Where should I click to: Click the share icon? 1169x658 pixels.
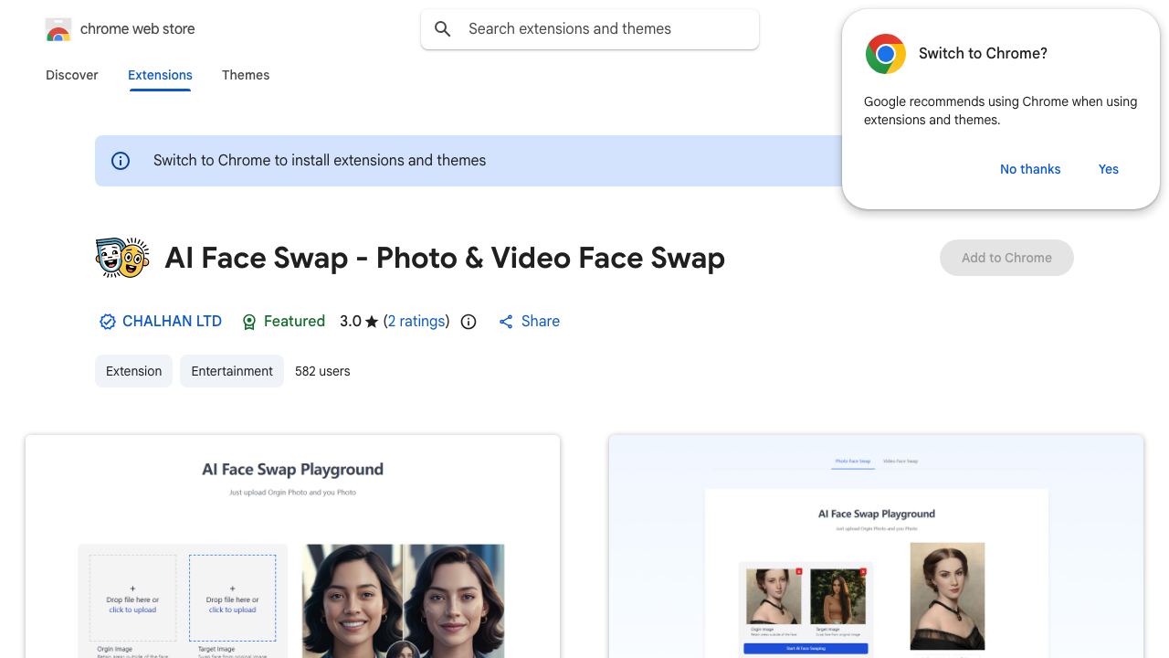(506, 322)
